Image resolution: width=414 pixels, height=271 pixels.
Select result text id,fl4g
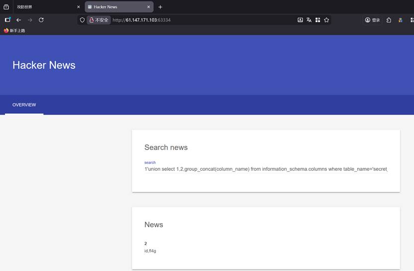coord(150,251)
